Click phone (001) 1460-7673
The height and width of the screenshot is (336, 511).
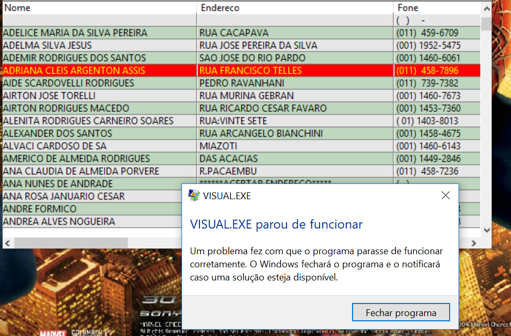pyautogui.click(x=428, y=96)
